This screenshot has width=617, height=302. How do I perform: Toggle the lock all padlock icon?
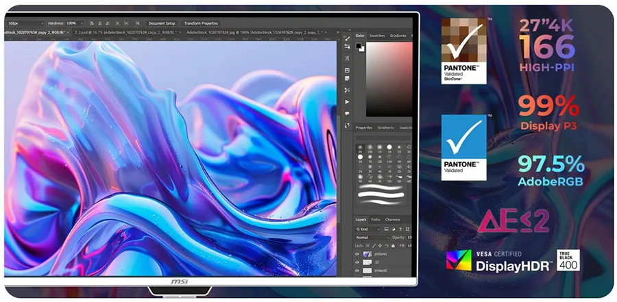coord(393,245)
